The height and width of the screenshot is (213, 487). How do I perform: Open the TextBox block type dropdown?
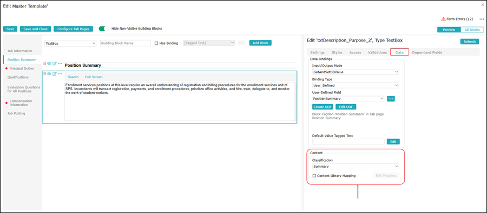70,43
